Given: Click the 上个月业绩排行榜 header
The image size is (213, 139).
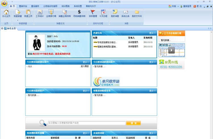Looking at the screenshot, I should click(x=172, y=33).
